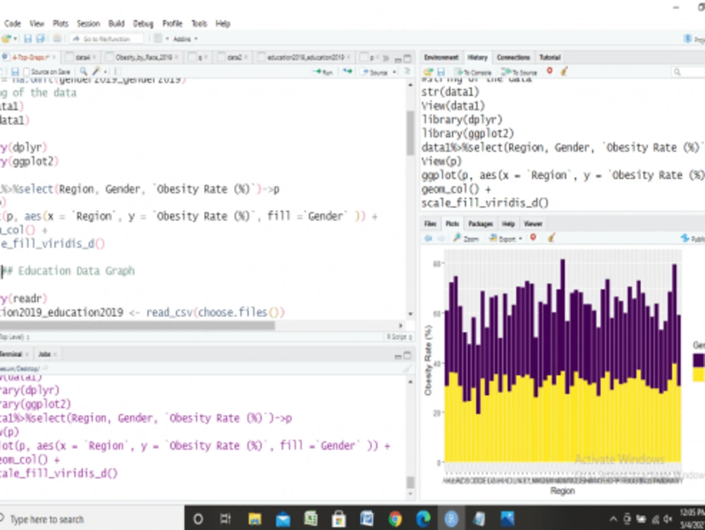Click the broom icon to clear all plots

coord(551,239)
